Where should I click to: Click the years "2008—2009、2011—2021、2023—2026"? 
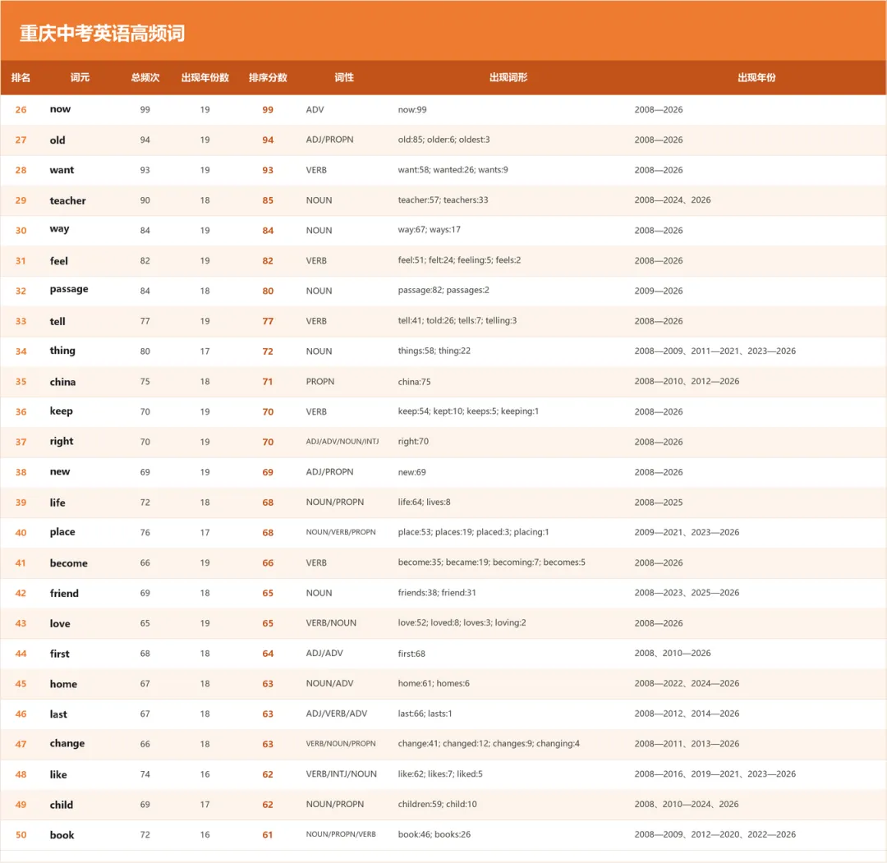[715, 351]
